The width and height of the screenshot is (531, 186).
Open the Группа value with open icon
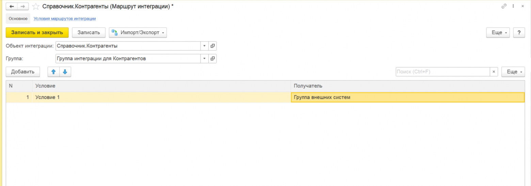(213, 59)
